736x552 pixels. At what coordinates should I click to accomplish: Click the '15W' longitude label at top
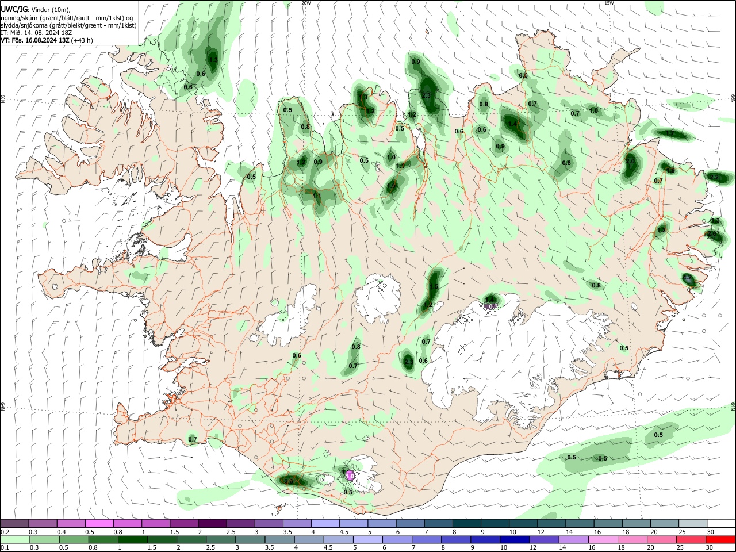pyautogui.click(x=609, y=3)
